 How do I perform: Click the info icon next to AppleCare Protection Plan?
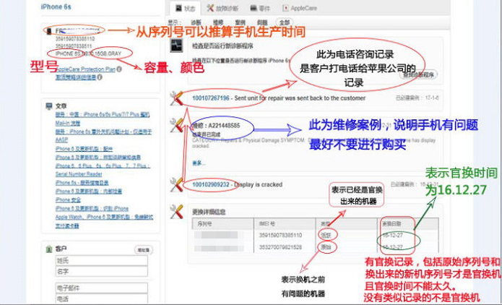(119, 69)
